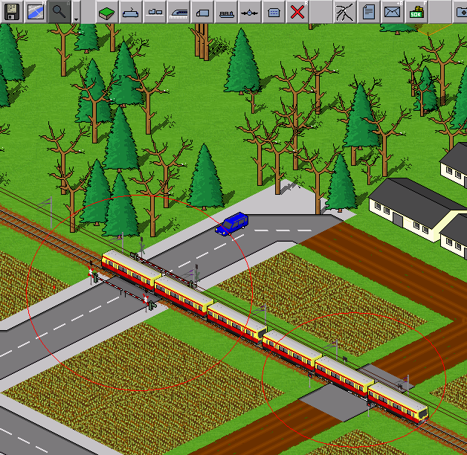Open the high-speed train build tools
This screenshot has height=455, width=467.
pos(178,11)
